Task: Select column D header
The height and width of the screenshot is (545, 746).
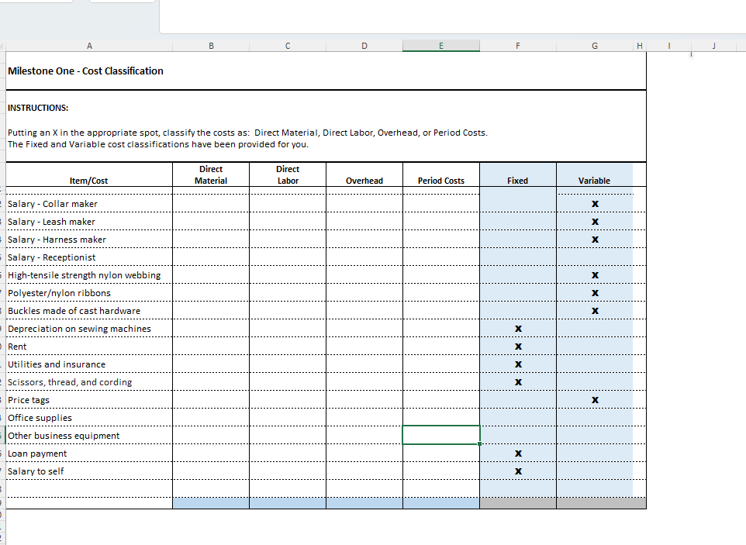Action: (364, 47)
